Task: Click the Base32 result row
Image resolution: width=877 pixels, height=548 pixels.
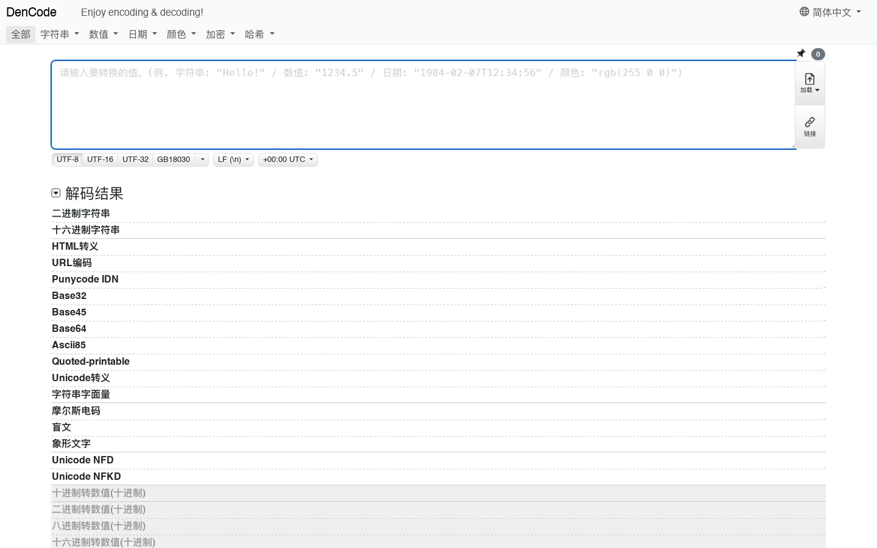Action: (x=438, y=296)
